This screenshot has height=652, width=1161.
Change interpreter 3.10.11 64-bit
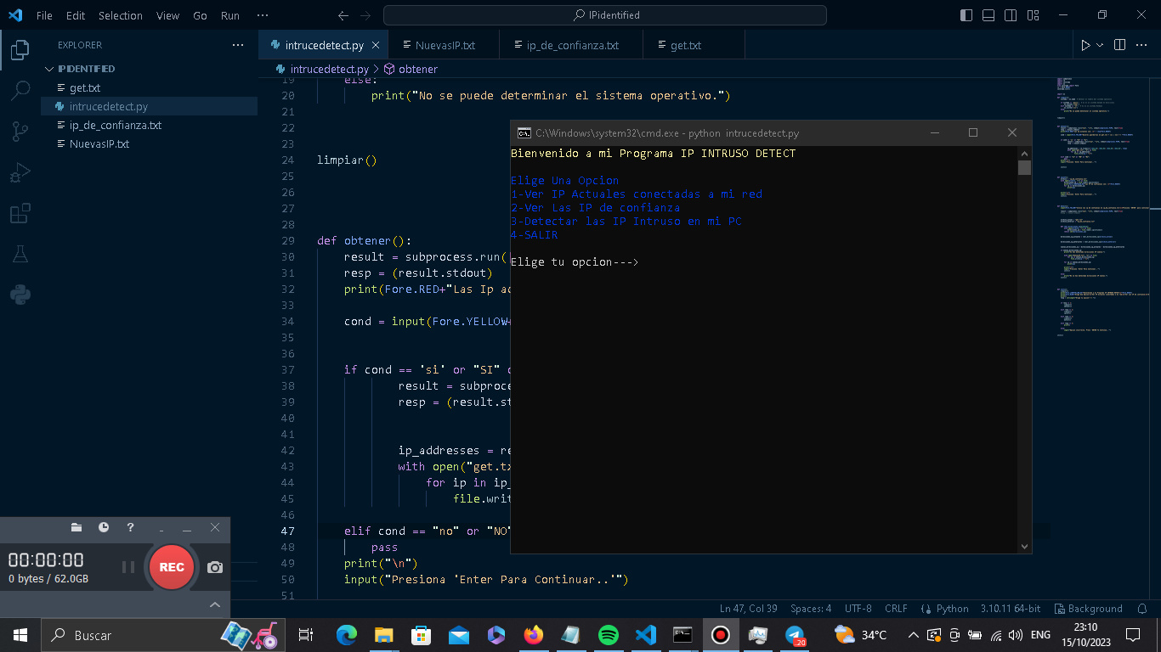(x=1011, y=609)
